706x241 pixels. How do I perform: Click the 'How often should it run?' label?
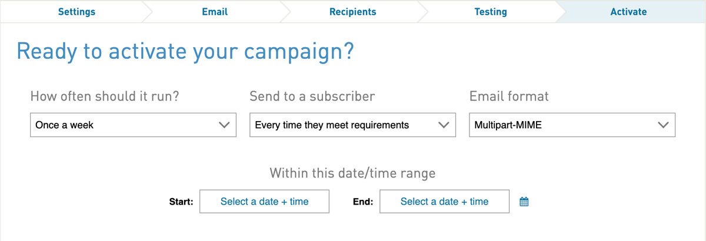click(105, 96)
